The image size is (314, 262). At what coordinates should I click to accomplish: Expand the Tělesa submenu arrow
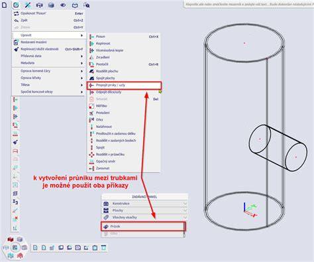(81, 85)
